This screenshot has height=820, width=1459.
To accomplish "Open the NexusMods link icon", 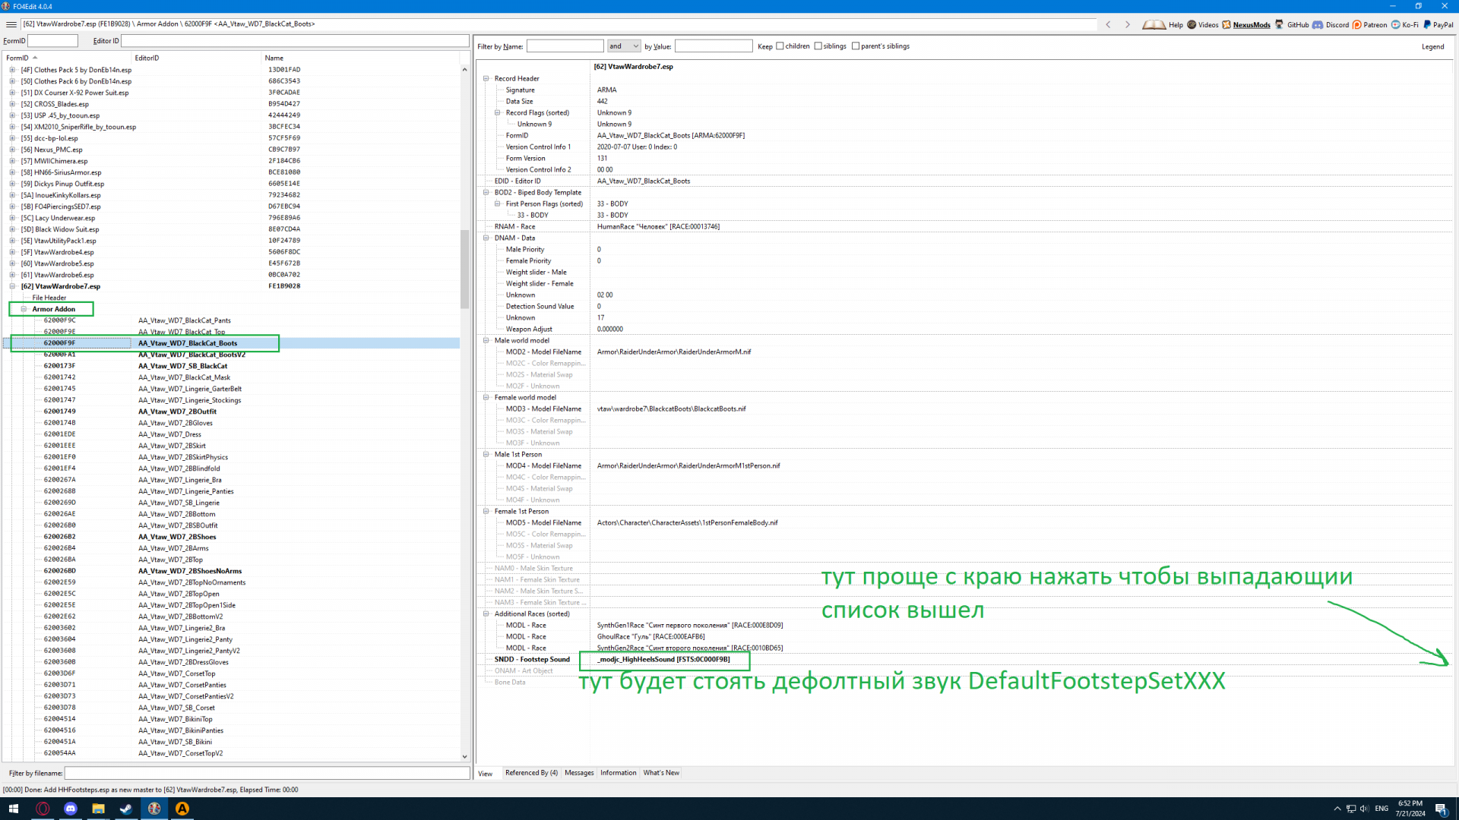I will (x=1226, y=24).
